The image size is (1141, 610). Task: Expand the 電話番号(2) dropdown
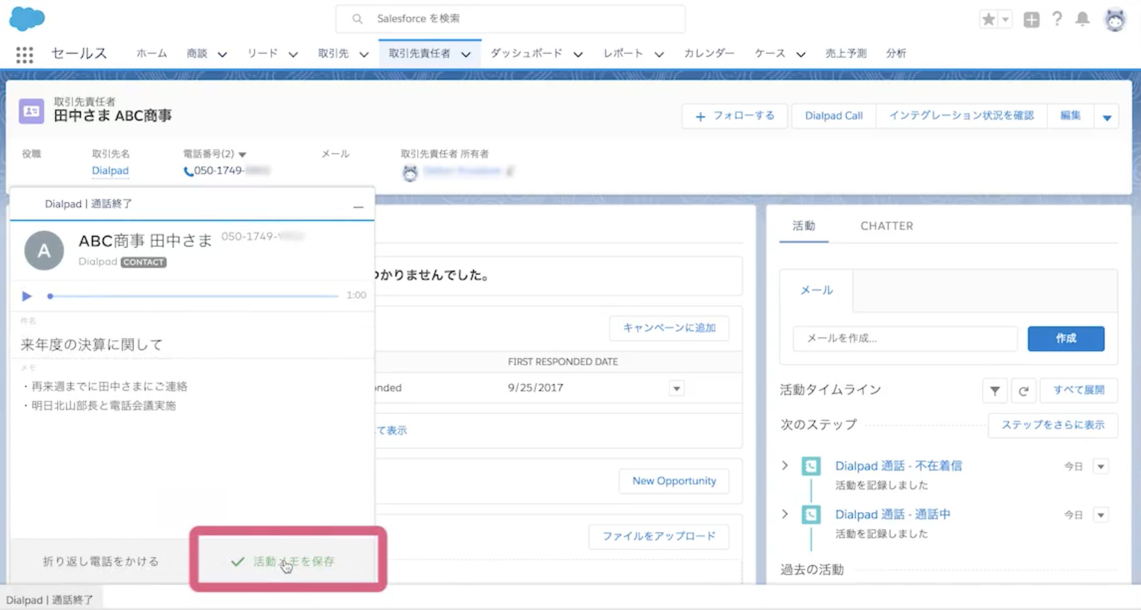click(x=242, y=155)
